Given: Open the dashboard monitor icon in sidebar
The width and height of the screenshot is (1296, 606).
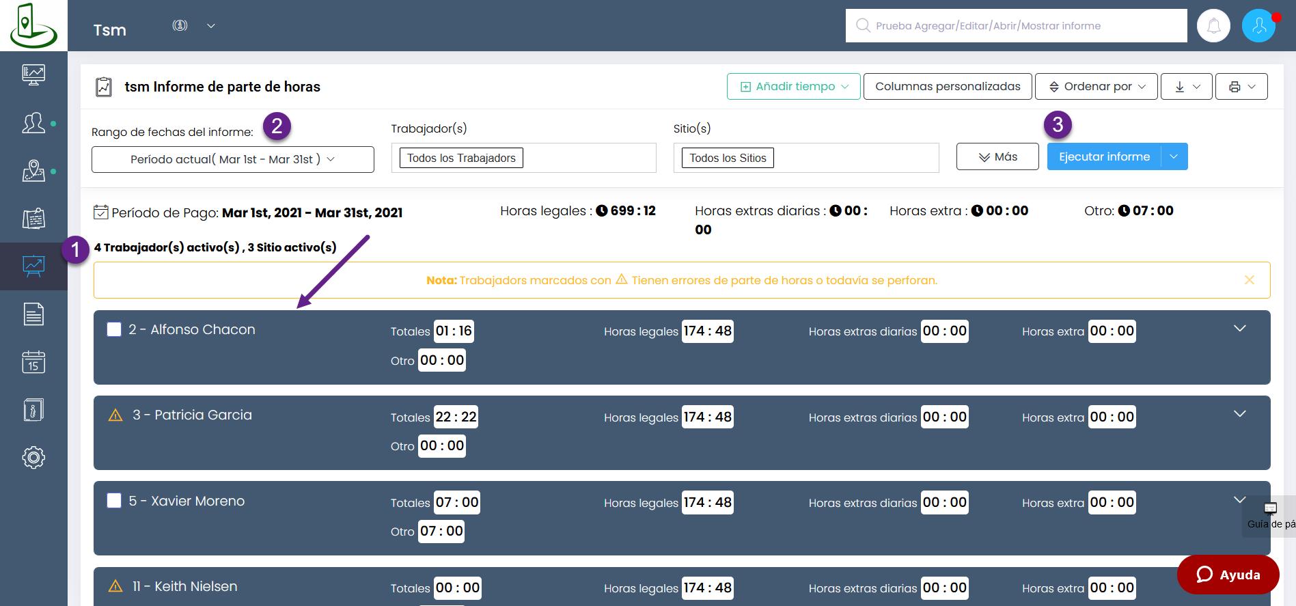Looking at the screenshot, I should [x=33, y=74].
